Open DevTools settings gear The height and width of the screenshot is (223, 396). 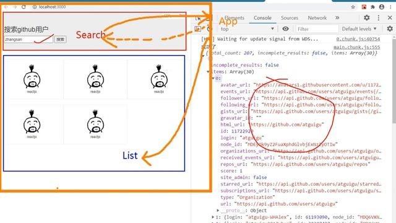pos(367,18)
